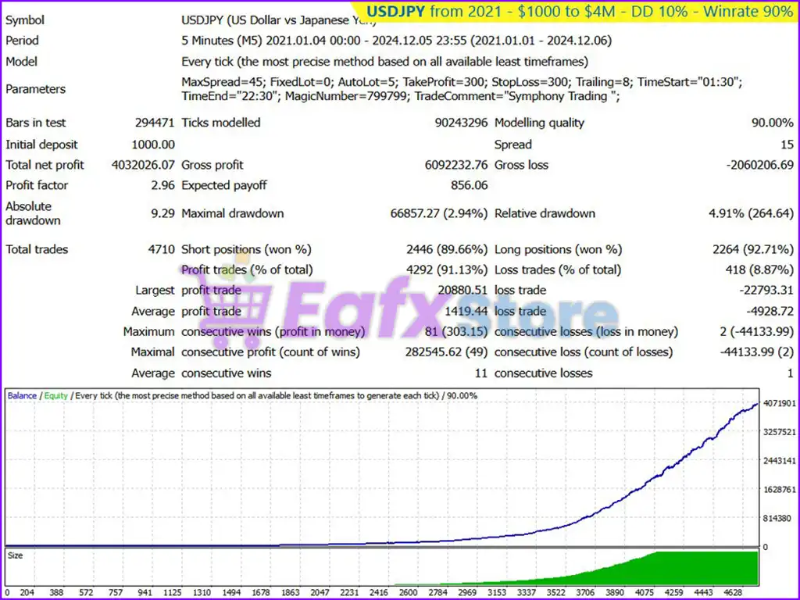The height and width of the screenshot is (600, 800).
Task: Select the net profit value "4032026.07"
Action: [143, 166]
